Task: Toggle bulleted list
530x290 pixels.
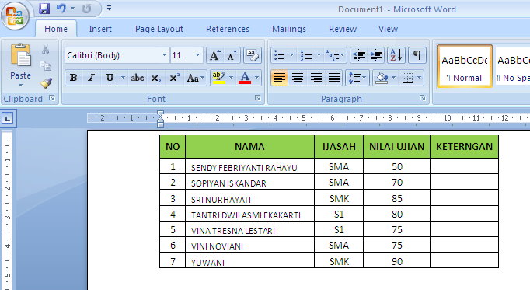Action: (280, 54)
